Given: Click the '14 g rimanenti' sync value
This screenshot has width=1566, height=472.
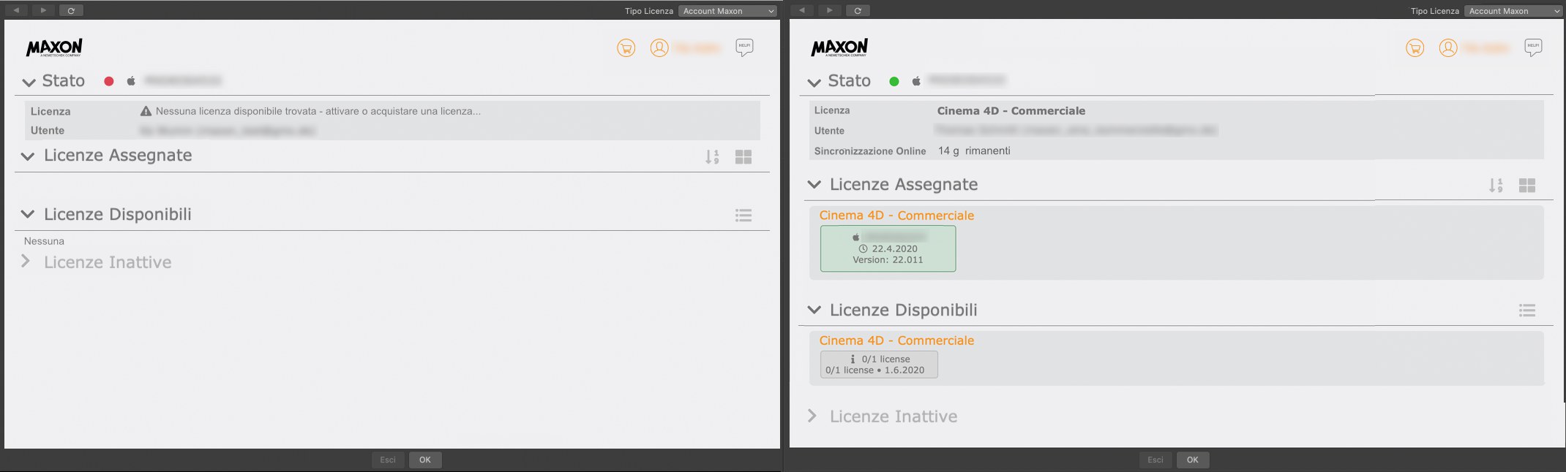Looking at the screenshot, I should [974, 151].
